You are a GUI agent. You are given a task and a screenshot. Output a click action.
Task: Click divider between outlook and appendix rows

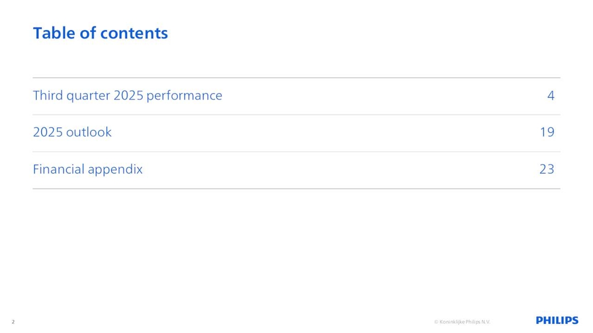pos(296,152)
